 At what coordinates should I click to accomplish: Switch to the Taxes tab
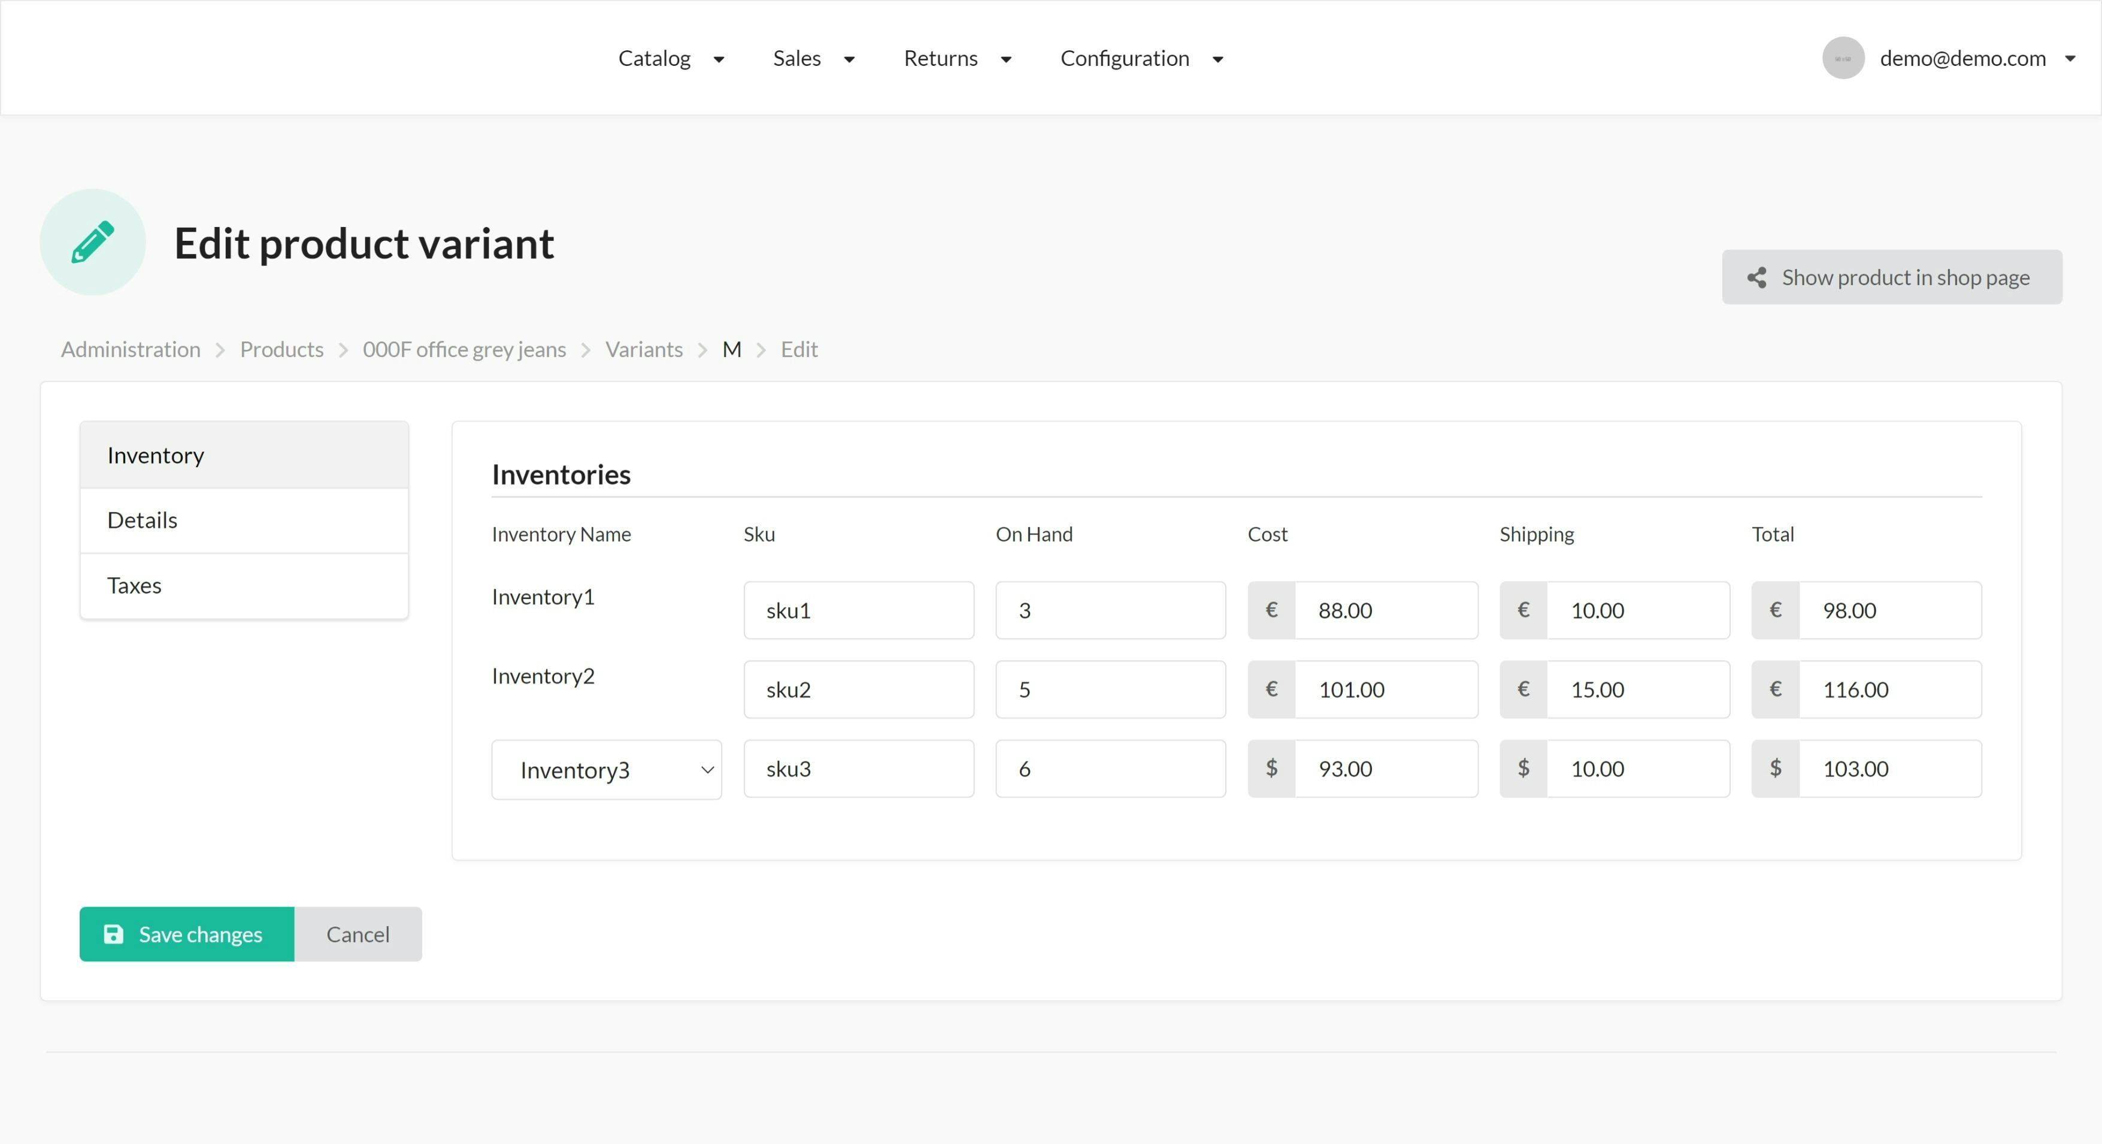coord(244,586)
